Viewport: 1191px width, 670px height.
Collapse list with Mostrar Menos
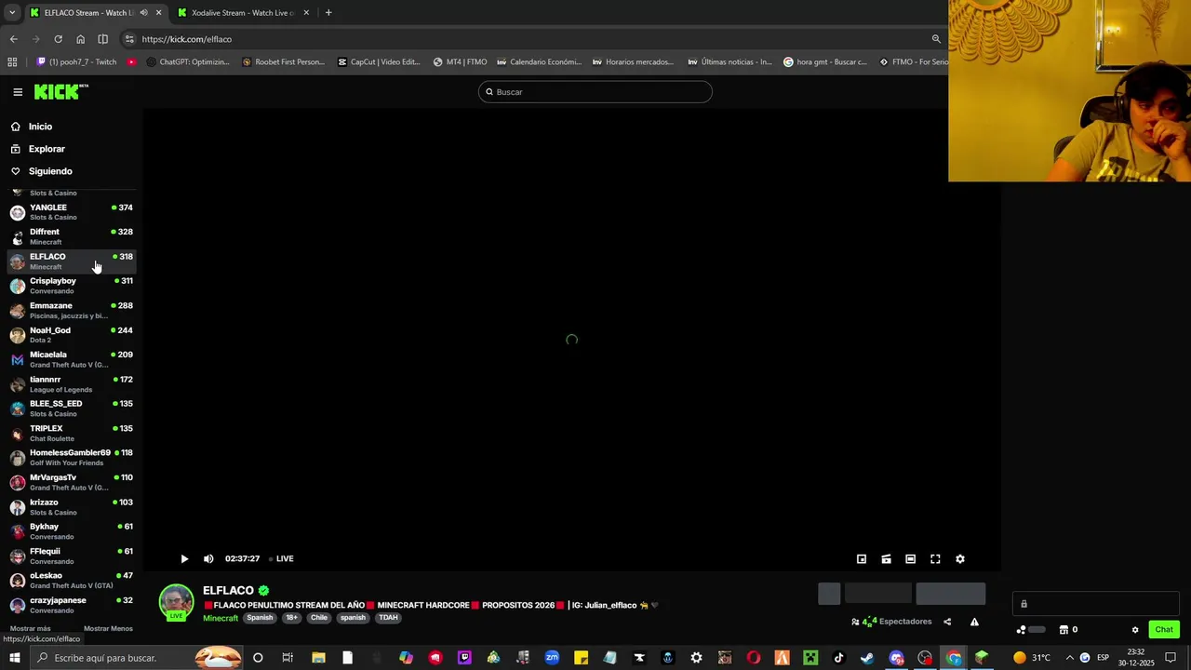coord(108,628)
